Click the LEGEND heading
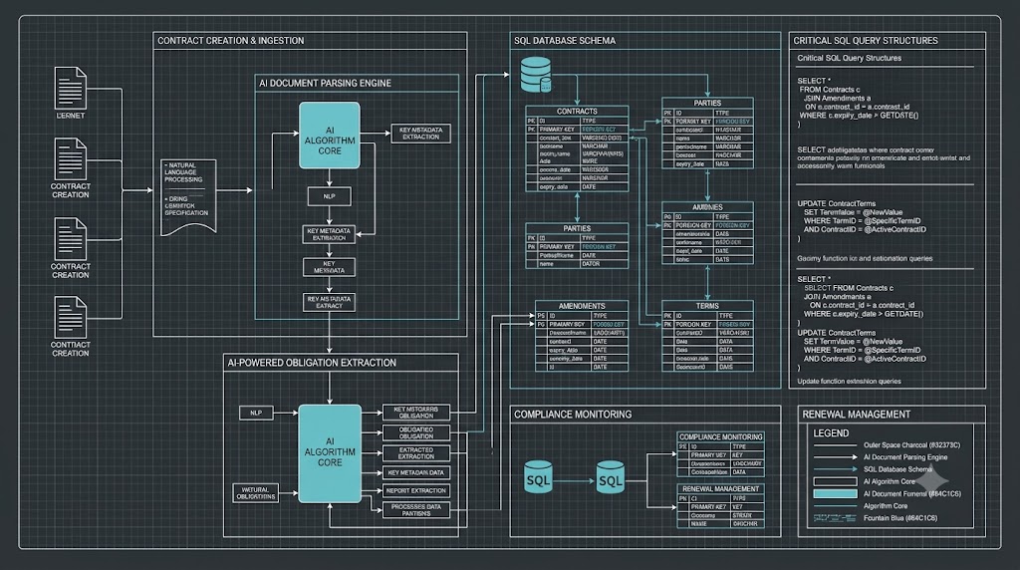 (831, 433)
